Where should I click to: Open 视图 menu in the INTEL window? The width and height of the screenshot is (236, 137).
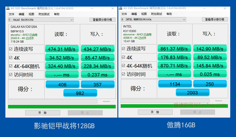click(x=144, y=14)
